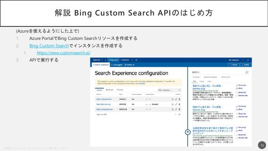
Task: Select the Pinned tab
Action: [x=120, y=90]
